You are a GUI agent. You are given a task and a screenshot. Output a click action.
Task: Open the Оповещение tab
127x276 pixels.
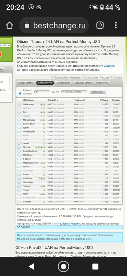point(63,83)
